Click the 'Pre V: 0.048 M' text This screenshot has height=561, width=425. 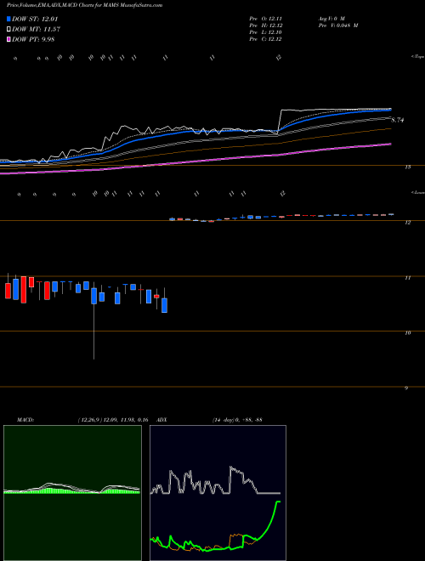[337, 25]
